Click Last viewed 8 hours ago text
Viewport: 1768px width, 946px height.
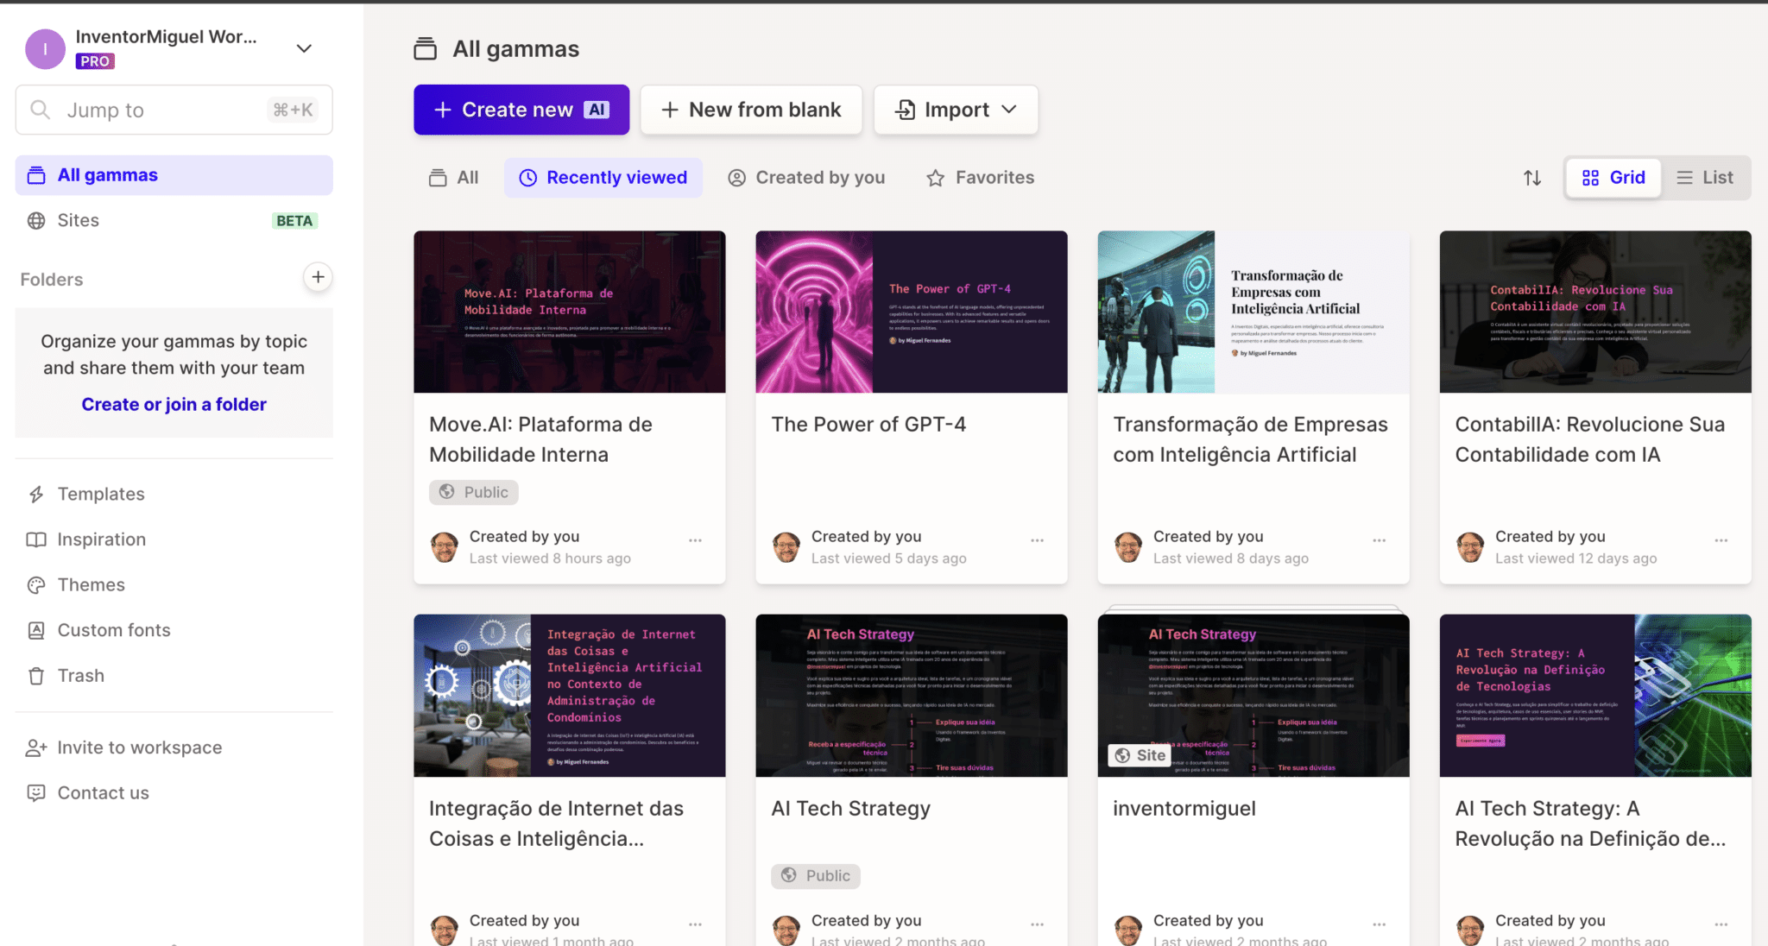click(x=550, y=558)
